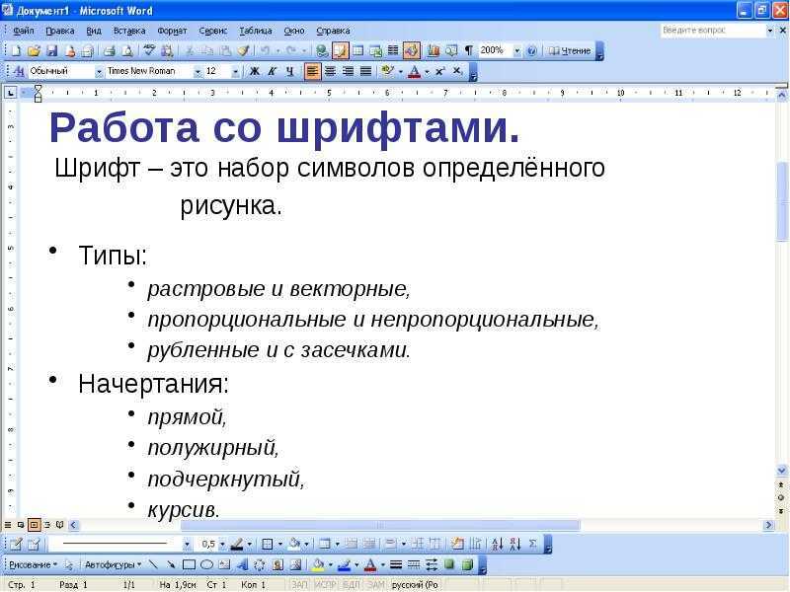
Task: Open the Word Help question-mark icon
Action: (x=531, y=51)
